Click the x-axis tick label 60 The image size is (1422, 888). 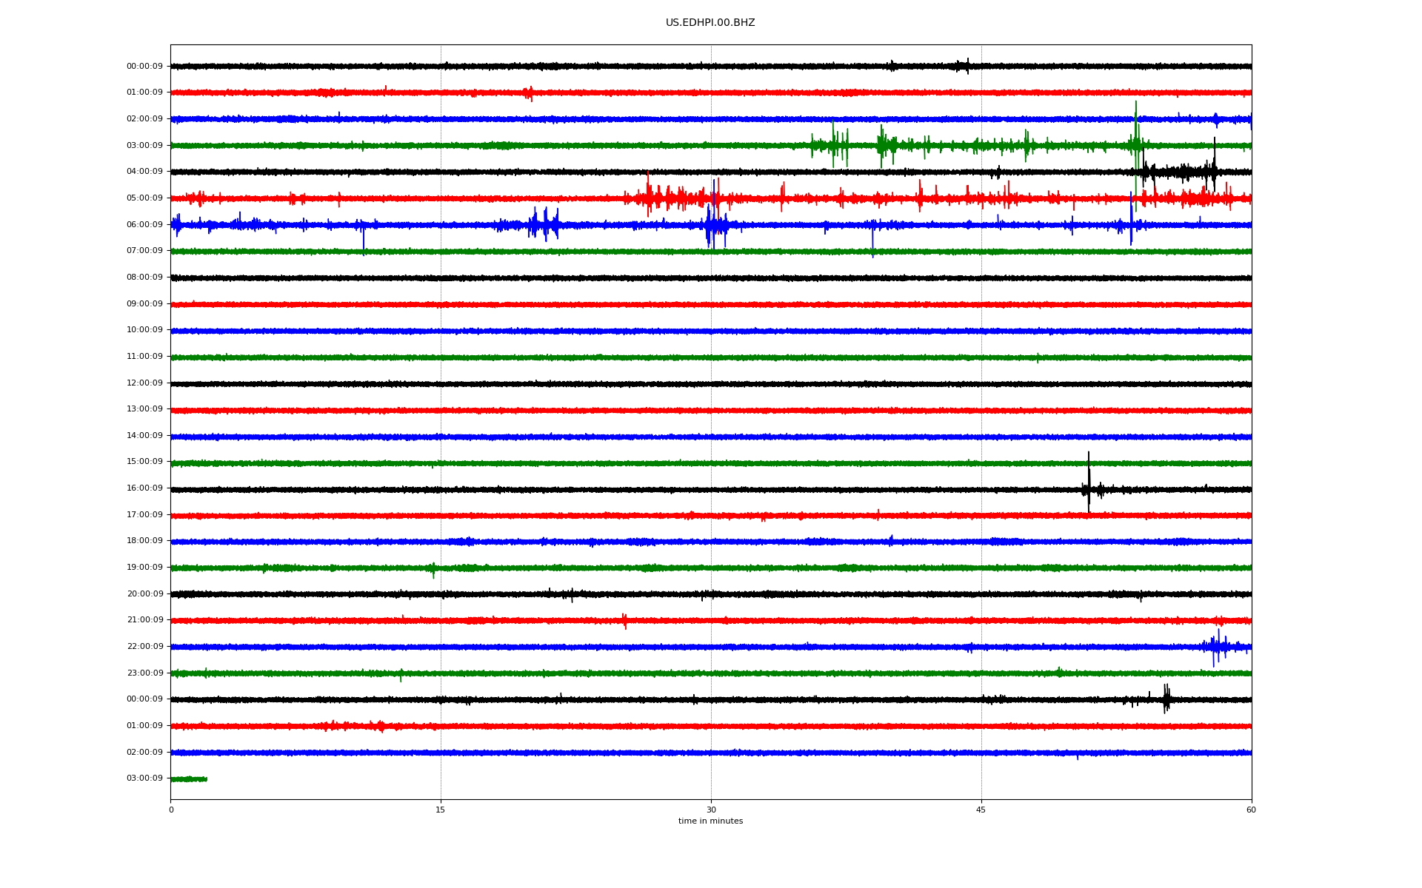pos(1251,810)
